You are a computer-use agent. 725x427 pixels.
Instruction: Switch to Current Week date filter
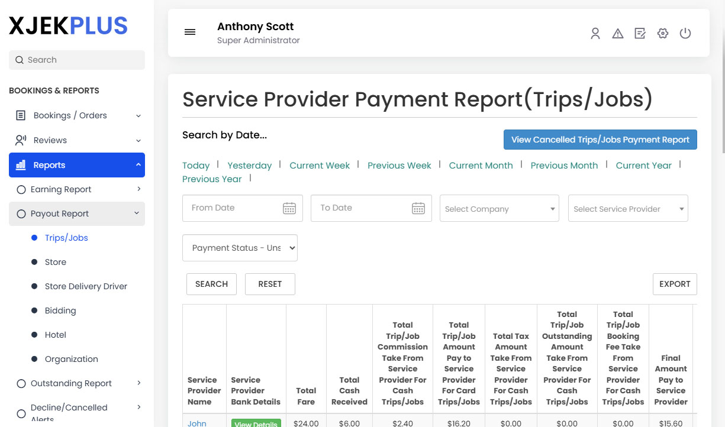[320, 166]
